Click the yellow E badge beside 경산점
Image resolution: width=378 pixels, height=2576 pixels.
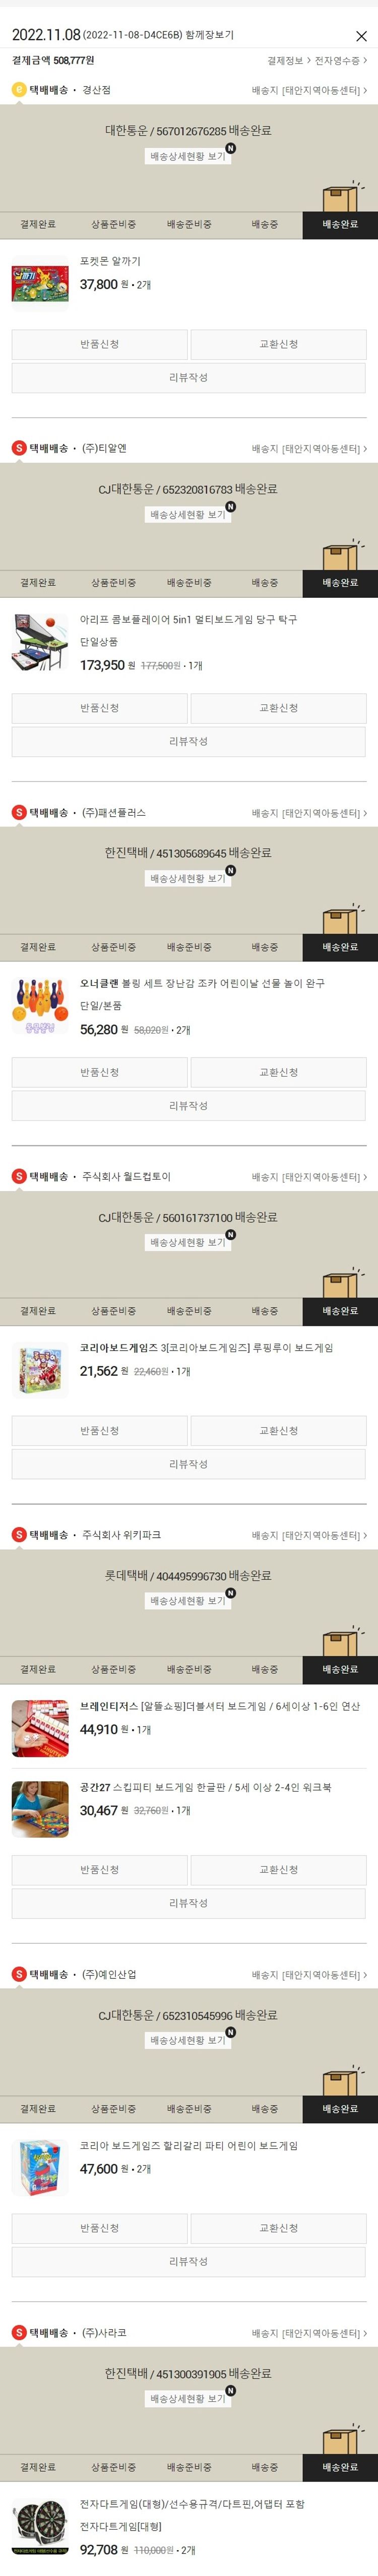18,90
